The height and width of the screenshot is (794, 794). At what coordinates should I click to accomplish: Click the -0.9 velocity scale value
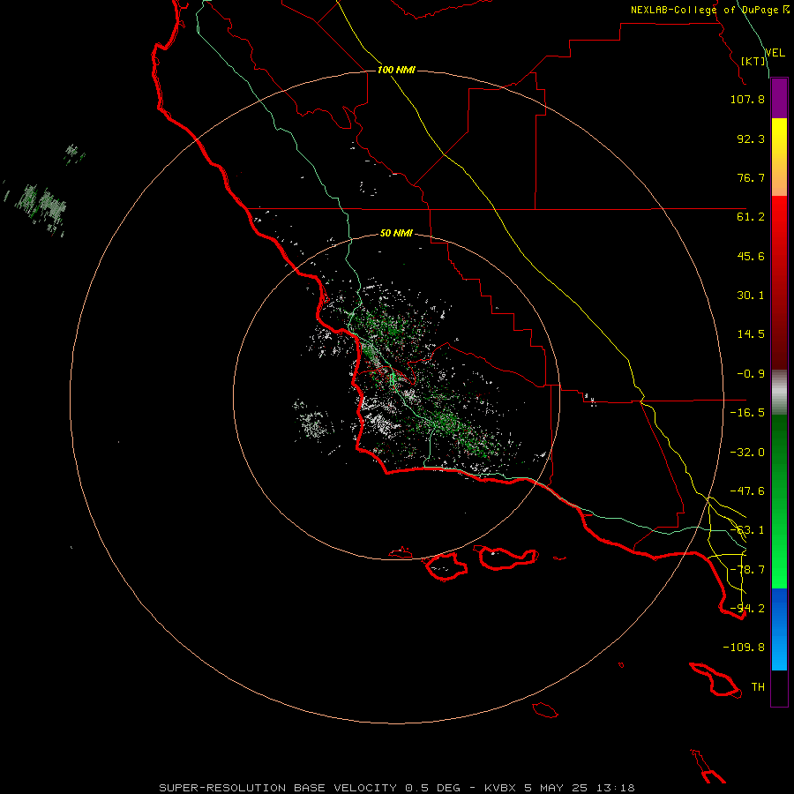(751, 374)
